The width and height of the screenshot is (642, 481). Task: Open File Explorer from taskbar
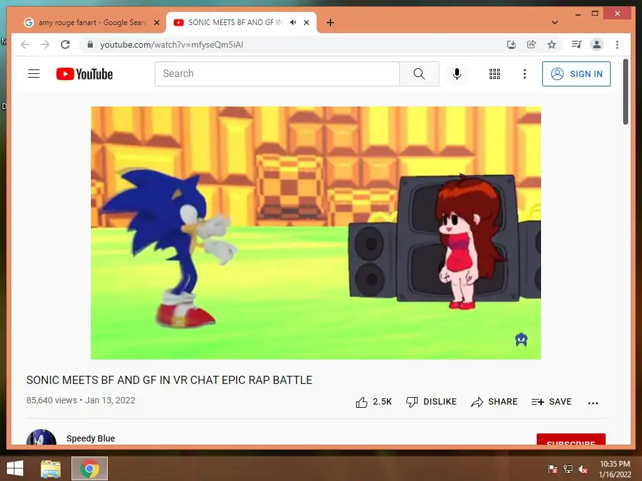pyautogui.click(x=51, y=468)
